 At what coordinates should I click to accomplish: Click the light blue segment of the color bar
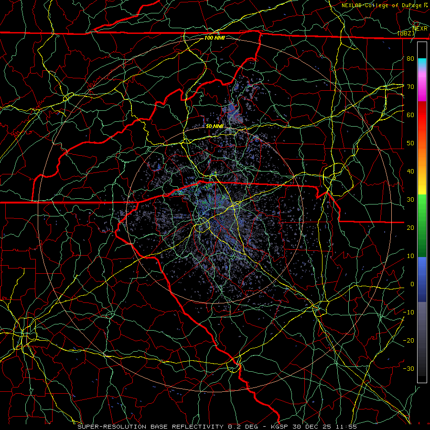[422, 265]
